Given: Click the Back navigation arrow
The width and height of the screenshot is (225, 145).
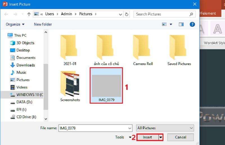Looking at the screenshot, I should point(6,14).
